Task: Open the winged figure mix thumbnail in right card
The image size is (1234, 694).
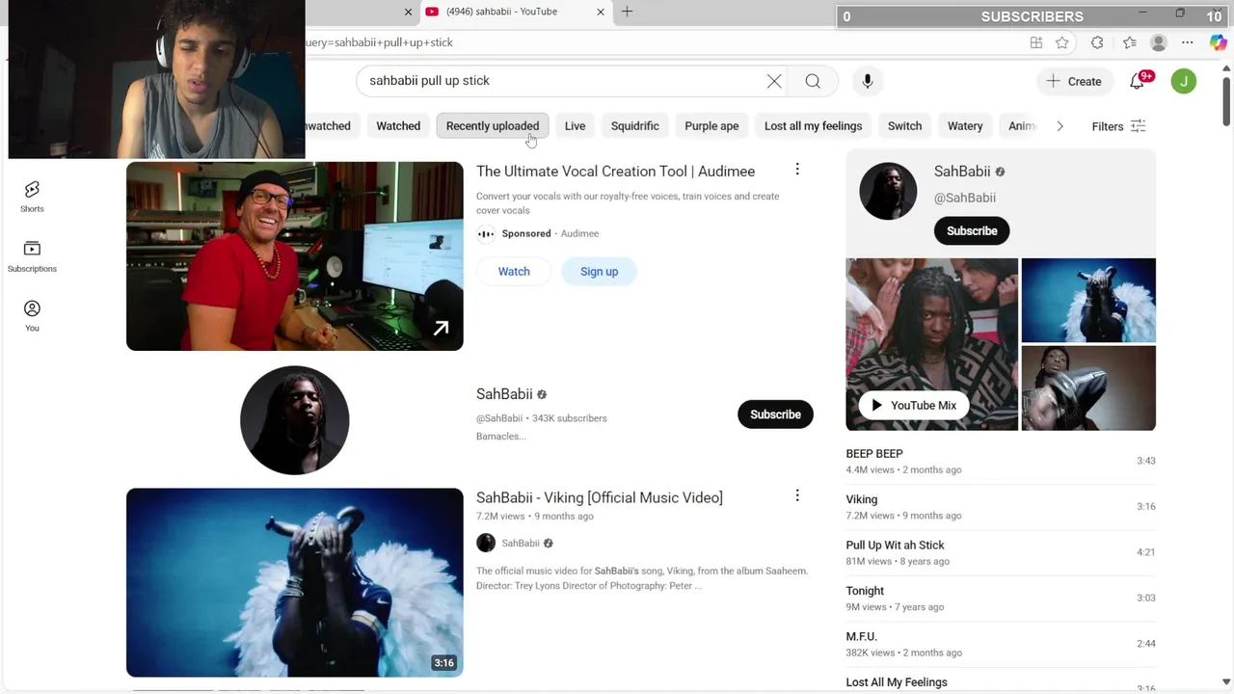Action: (x=1088, y=300)
